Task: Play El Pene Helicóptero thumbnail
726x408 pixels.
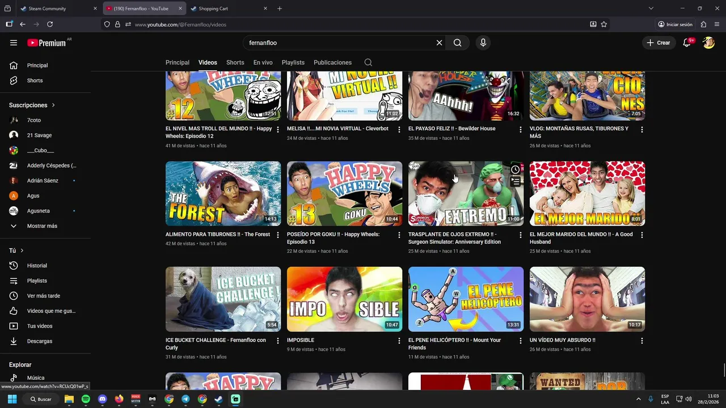Action: [x=466, y=299]
